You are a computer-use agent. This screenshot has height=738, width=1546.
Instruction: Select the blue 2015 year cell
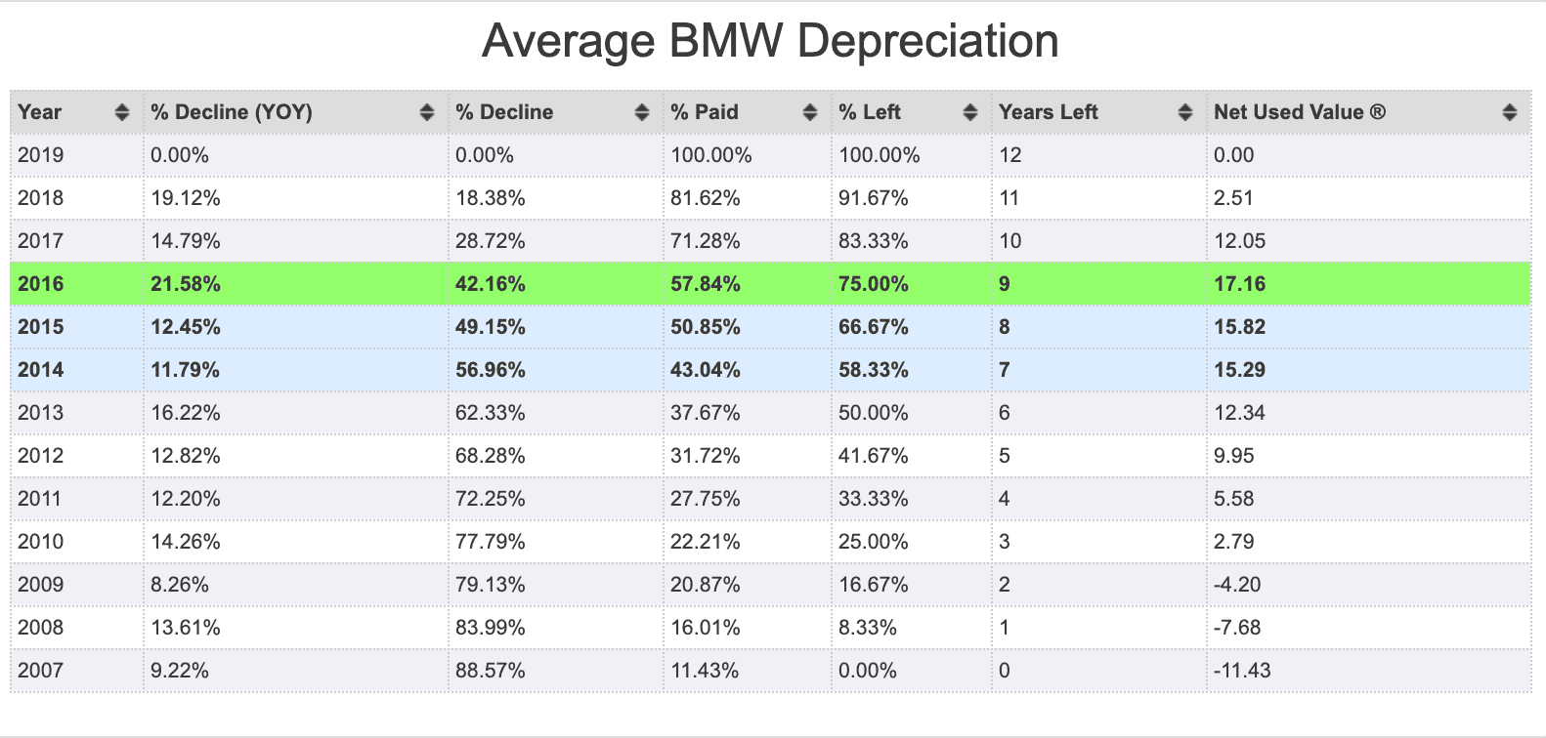point(77,327)
